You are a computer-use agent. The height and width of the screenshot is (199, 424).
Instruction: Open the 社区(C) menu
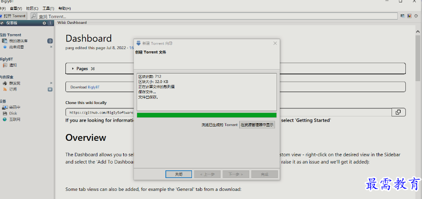[32, 9]
